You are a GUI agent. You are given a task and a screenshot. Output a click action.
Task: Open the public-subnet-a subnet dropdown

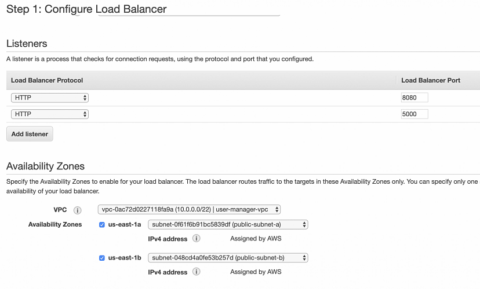(228, 225)
